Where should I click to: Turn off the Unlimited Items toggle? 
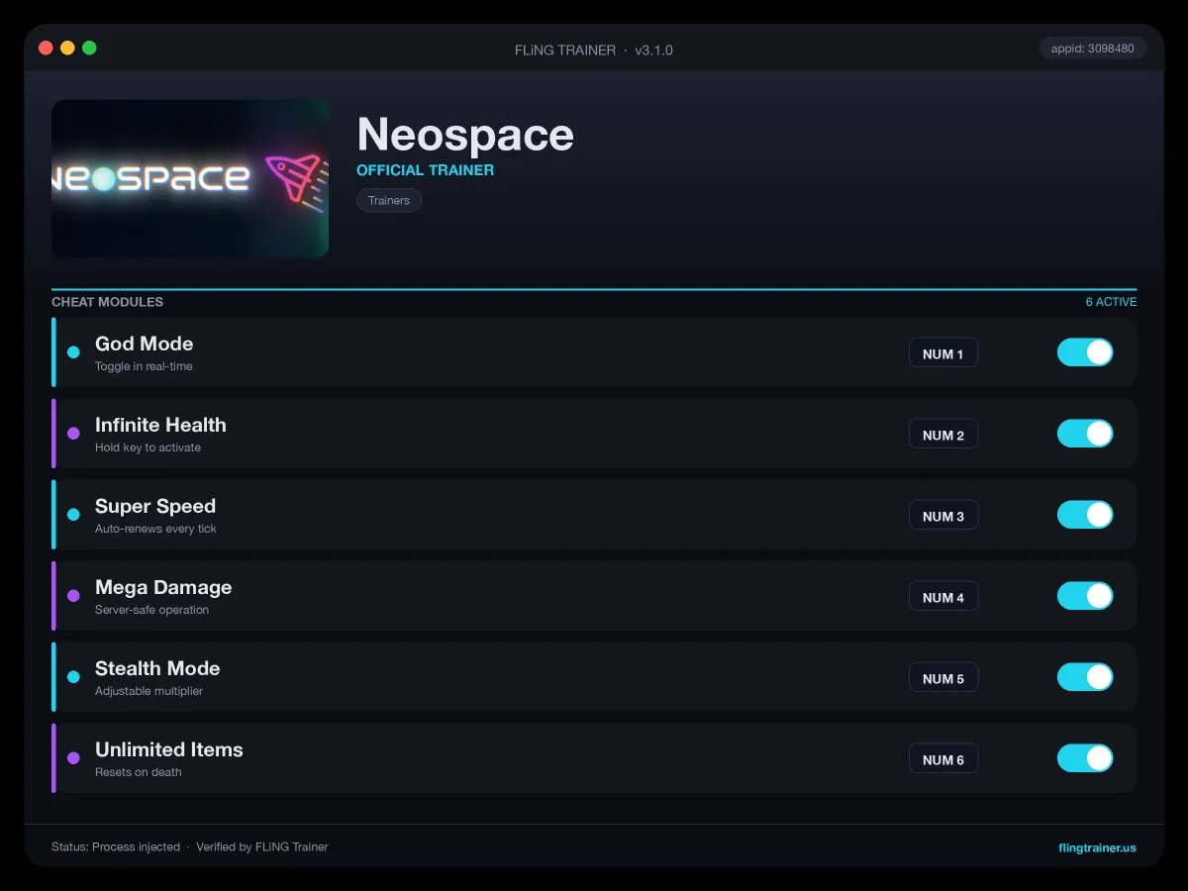click(x=1085, y=758)
